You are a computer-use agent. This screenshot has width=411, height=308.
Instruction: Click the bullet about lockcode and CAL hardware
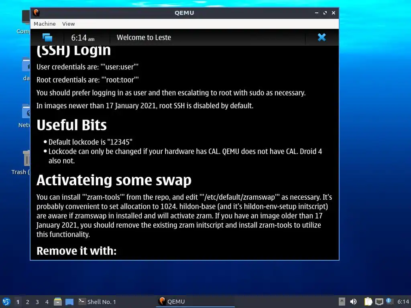point(185,156)
